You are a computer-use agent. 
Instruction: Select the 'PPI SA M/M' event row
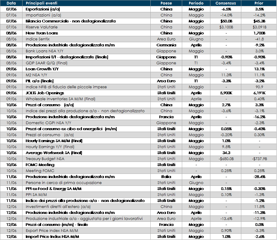36,195
